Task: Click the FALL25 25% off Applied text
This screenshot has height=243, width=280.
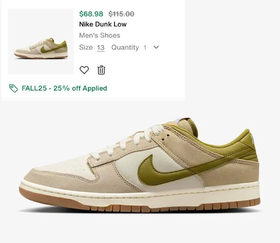Action: point(64,88)
